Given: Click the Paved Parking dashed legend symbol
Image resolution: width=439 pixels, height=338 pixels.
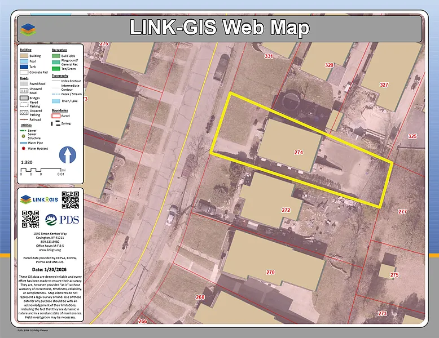Looking at the screenshot, I should (x=24, y=105).
